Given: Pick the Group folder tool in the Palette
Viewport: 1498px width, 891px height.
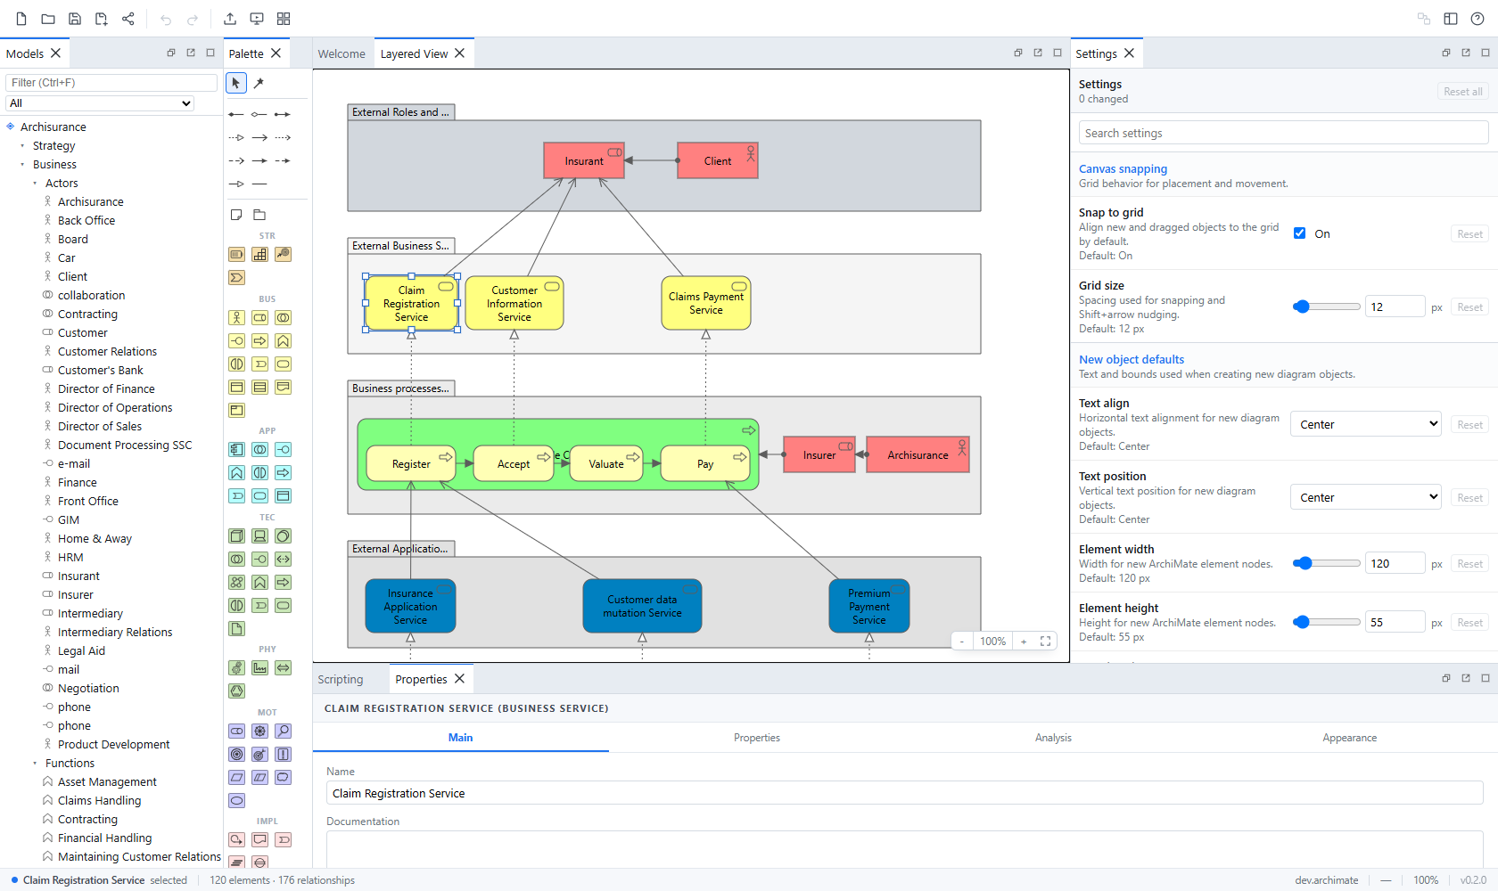Looking at the screenshot, I should pyautogui.click(x=259, y=215).
